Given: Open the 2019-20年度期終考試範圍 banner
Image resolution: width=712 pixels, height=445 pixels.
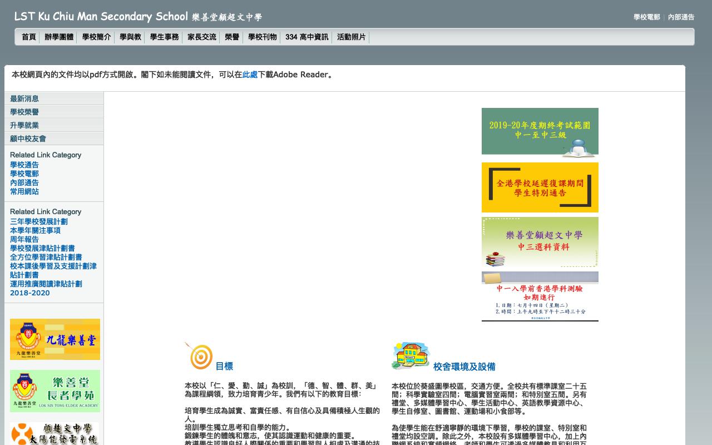Looking at the screenshot, I should coord(540,131).
